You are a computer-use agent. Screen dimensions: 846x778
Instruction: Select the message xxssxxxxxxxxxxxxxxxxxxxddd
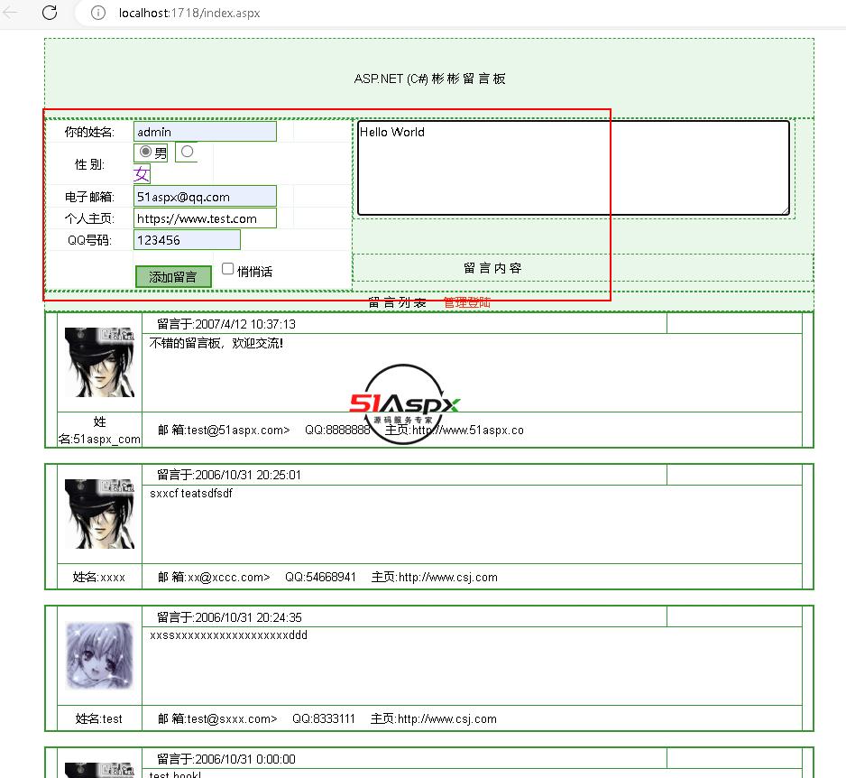point(228,635)
